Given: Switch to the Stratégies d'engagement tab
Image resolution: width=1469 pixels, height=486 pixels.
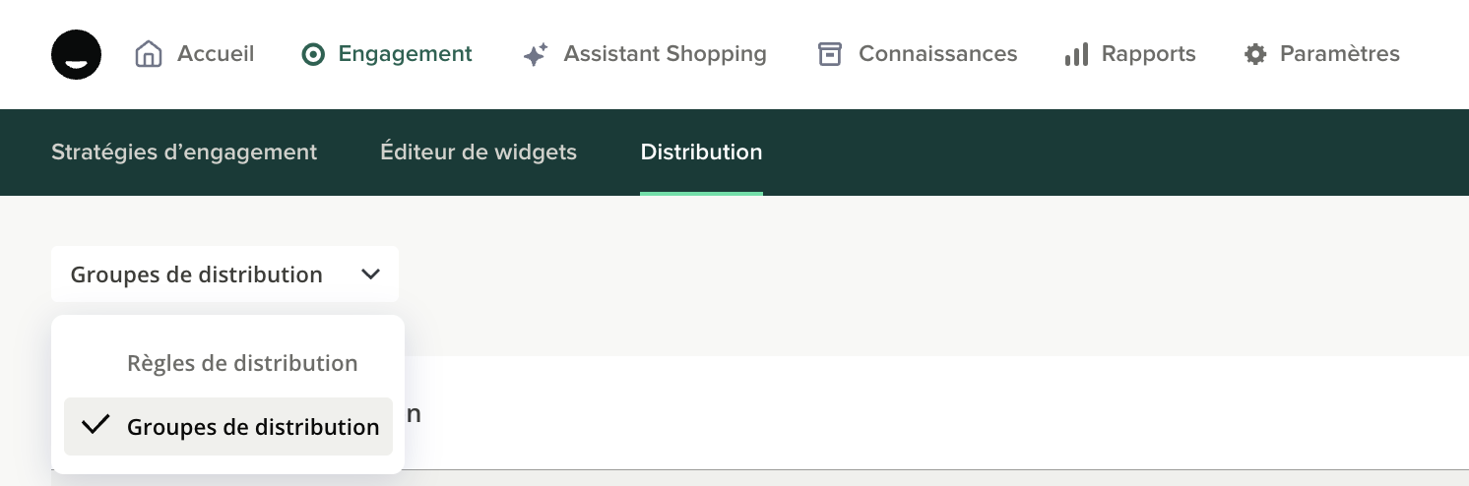Looking at the screenshot, I should 184,152.
